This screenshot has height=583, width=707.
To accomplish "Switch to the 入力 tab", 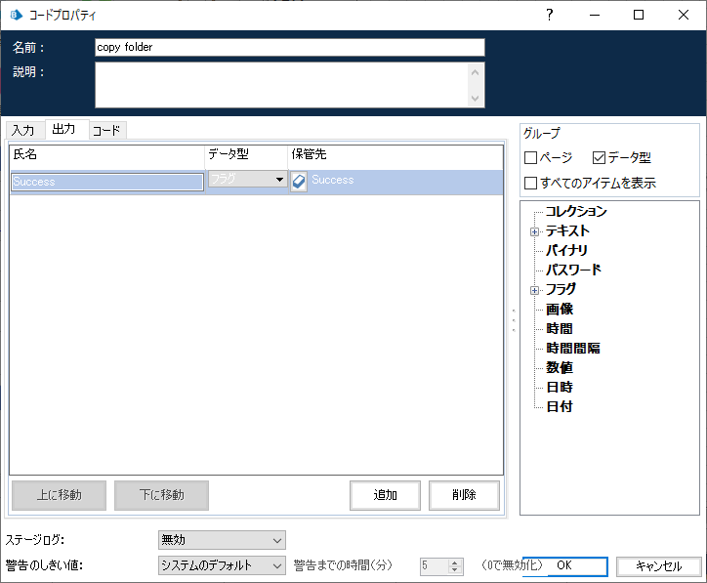I will [23, 131].
